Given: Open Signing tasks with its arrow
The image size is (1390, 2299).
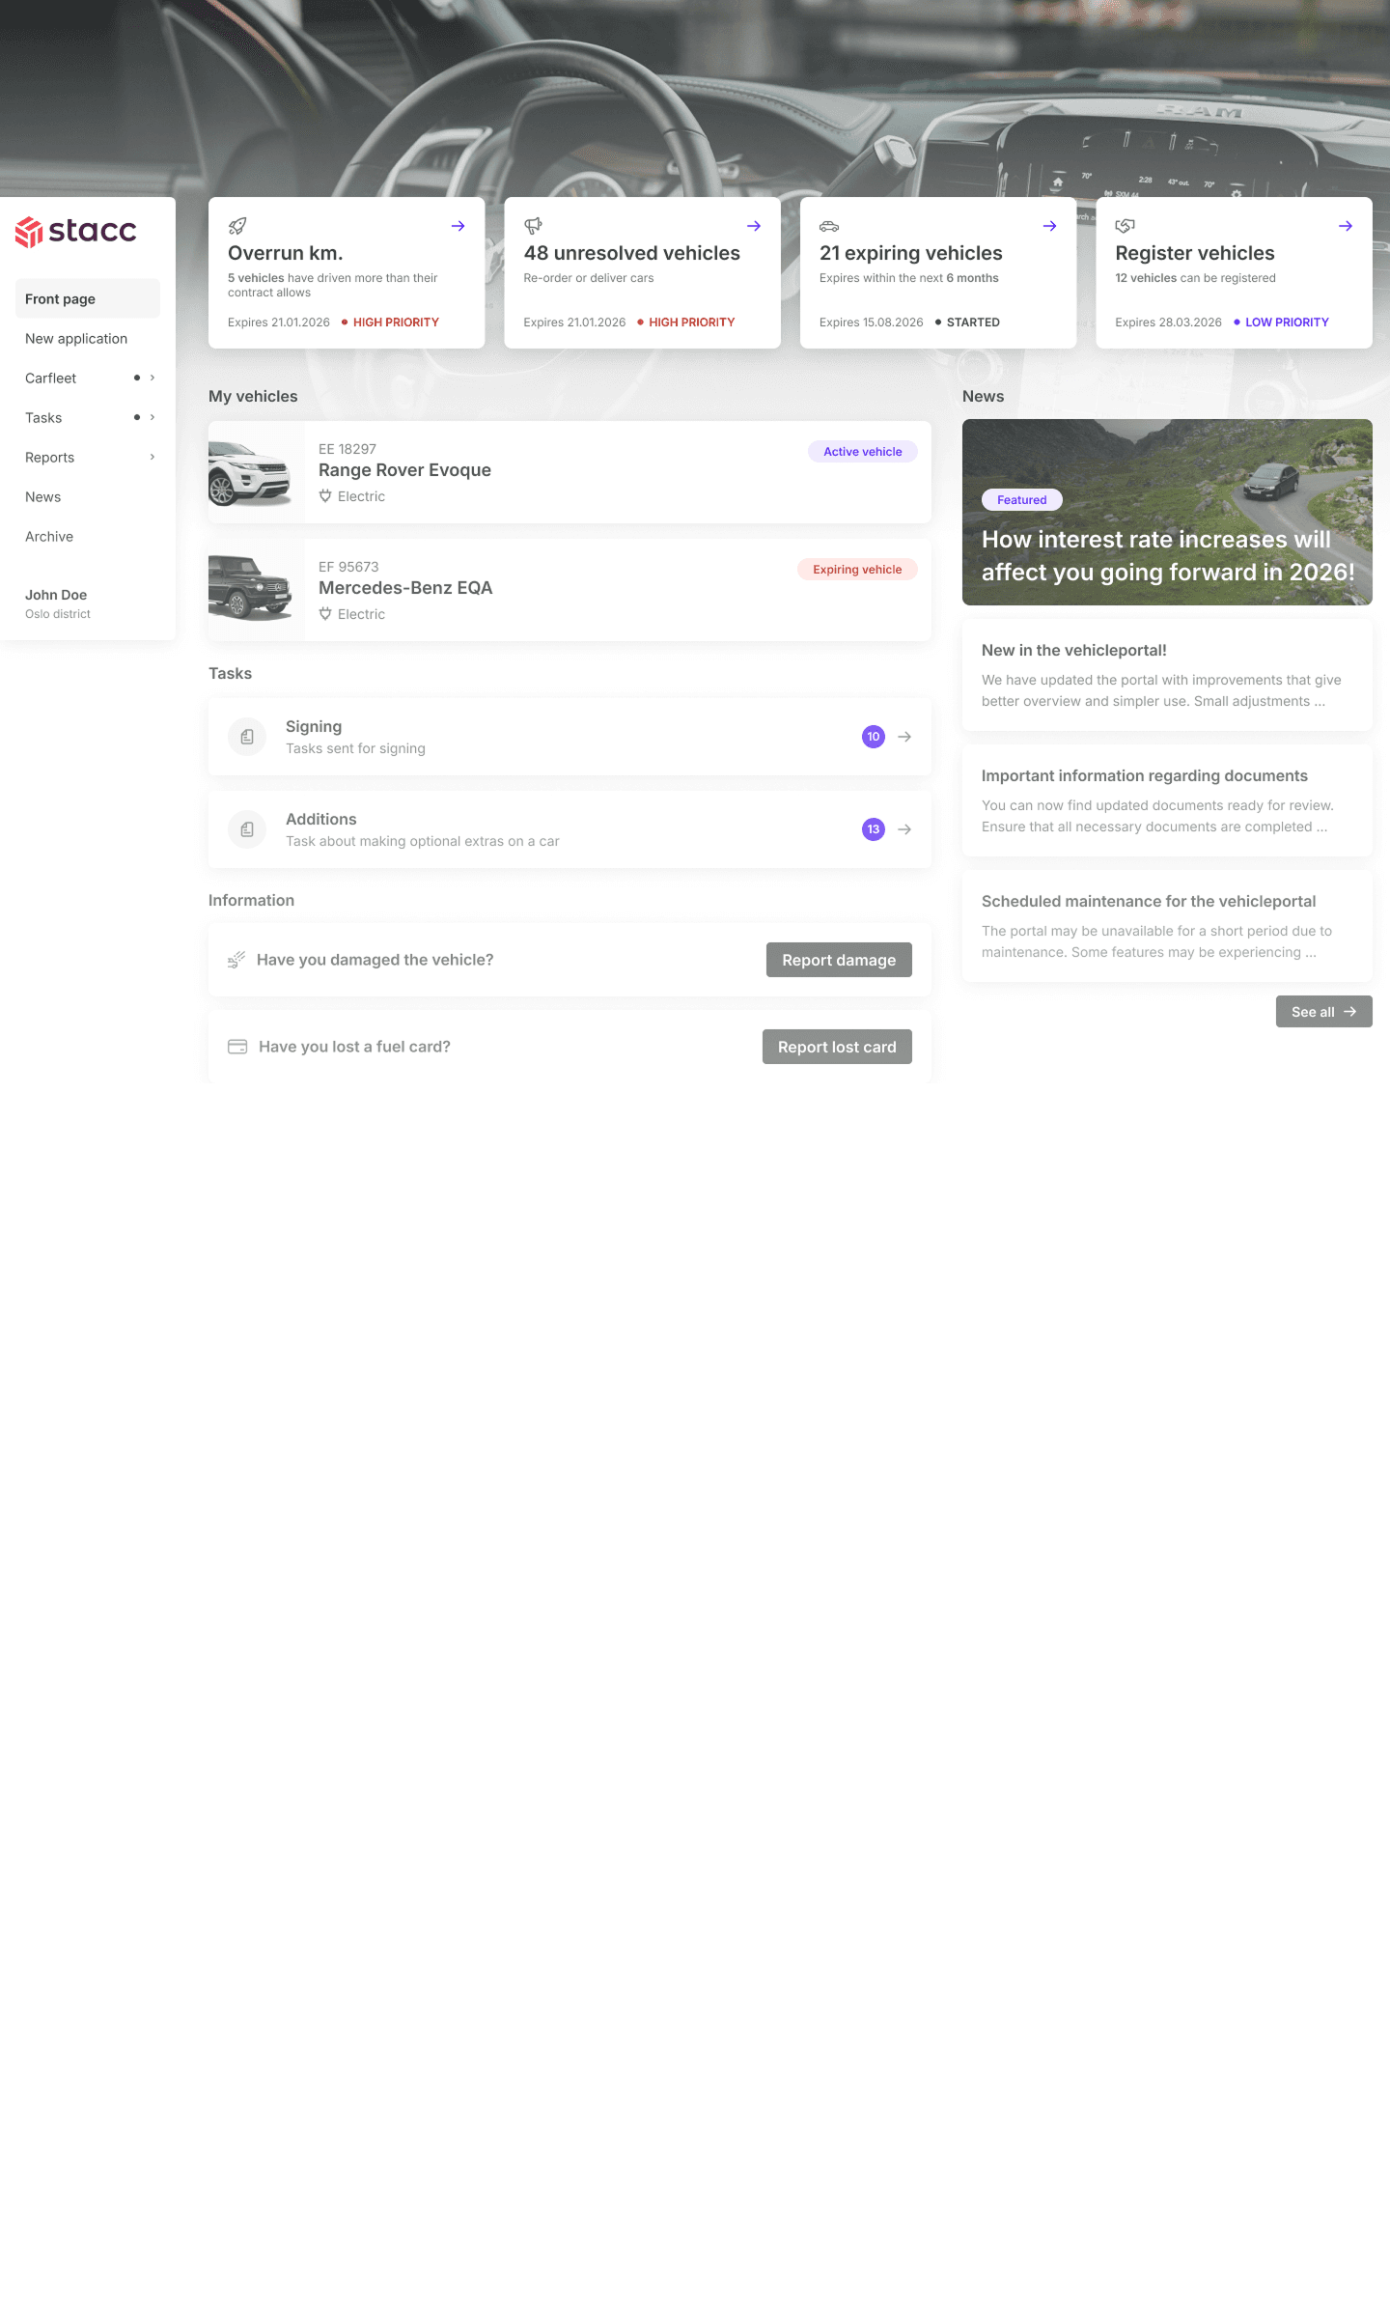Looking at the screenshot, I should (904, 737).
